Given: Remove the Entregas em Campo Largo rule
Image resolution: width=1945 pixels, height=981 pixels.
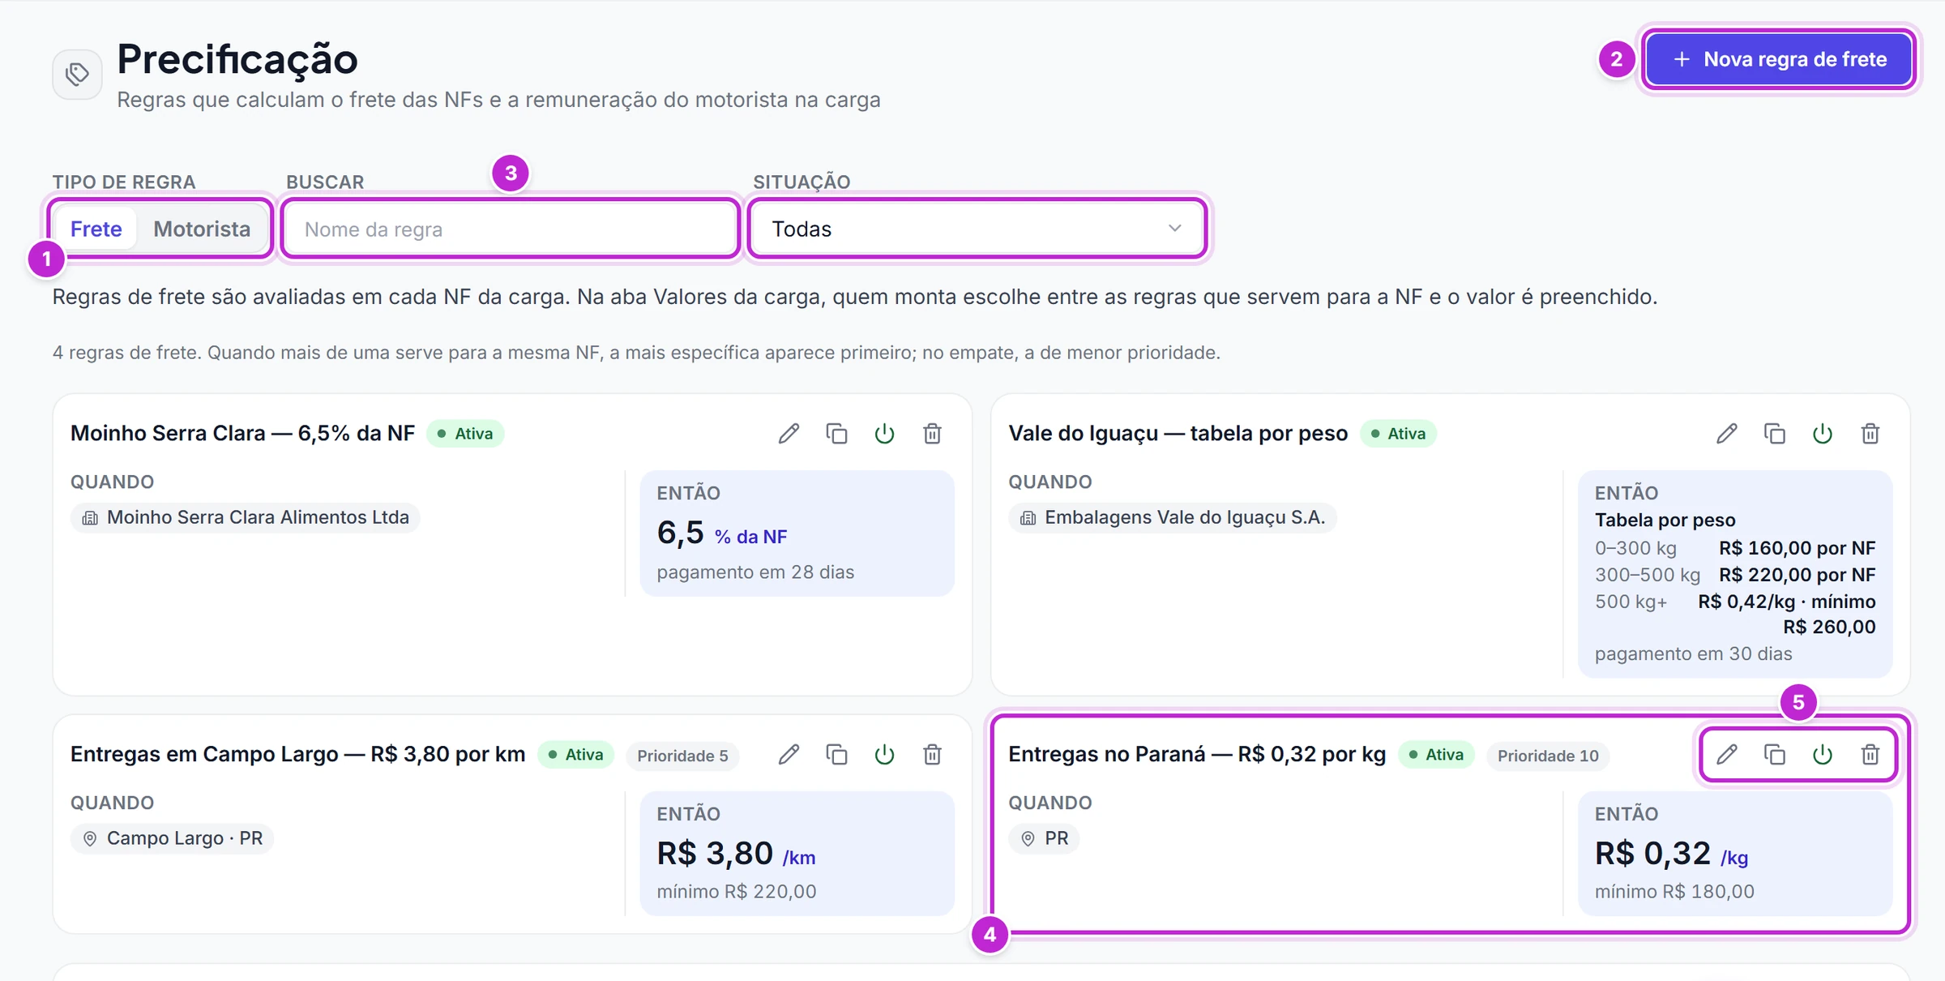Looking at the screenshot, I should (932, 755).
